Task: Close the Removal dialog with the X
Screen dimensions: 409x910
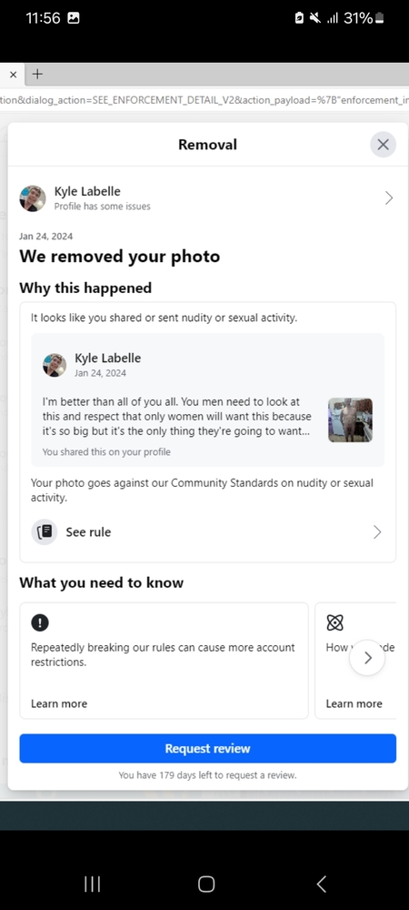Action: point(383,145)
